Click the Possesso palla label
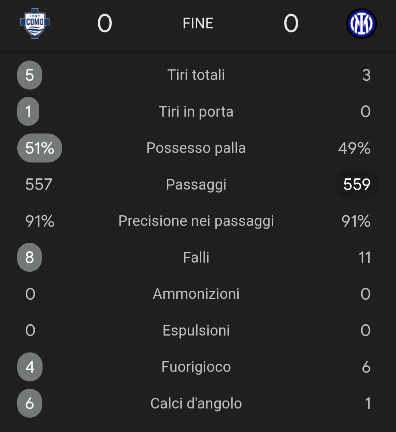396x432 pixels. (x=196, y=148)
